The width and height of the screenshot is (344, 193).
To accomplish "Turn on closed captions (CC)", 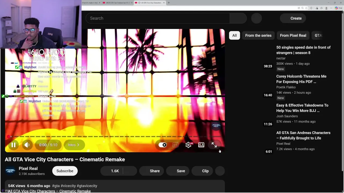I will tap(175, 145).
